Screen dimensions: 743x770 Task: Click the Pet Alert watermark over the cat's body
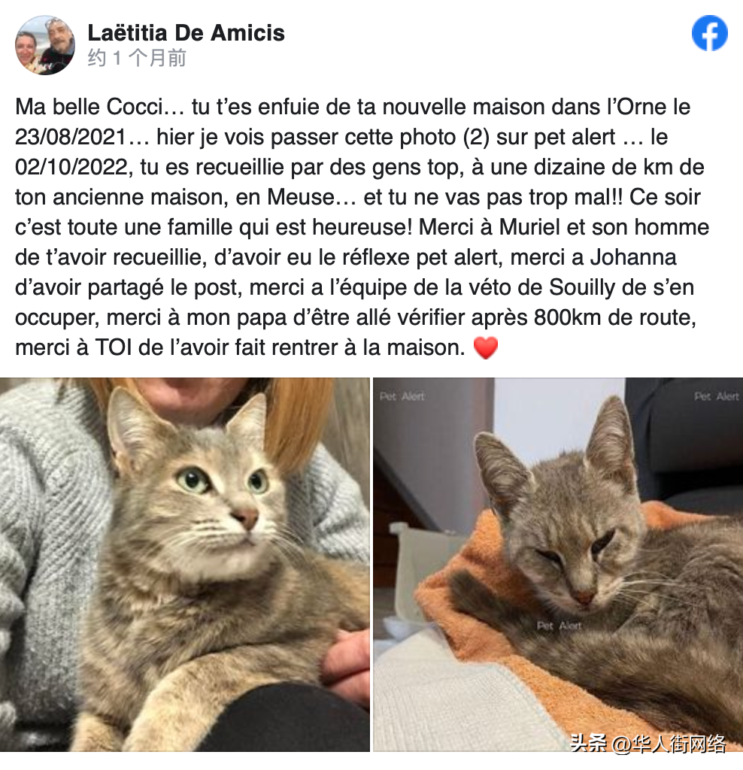[559, 626]
